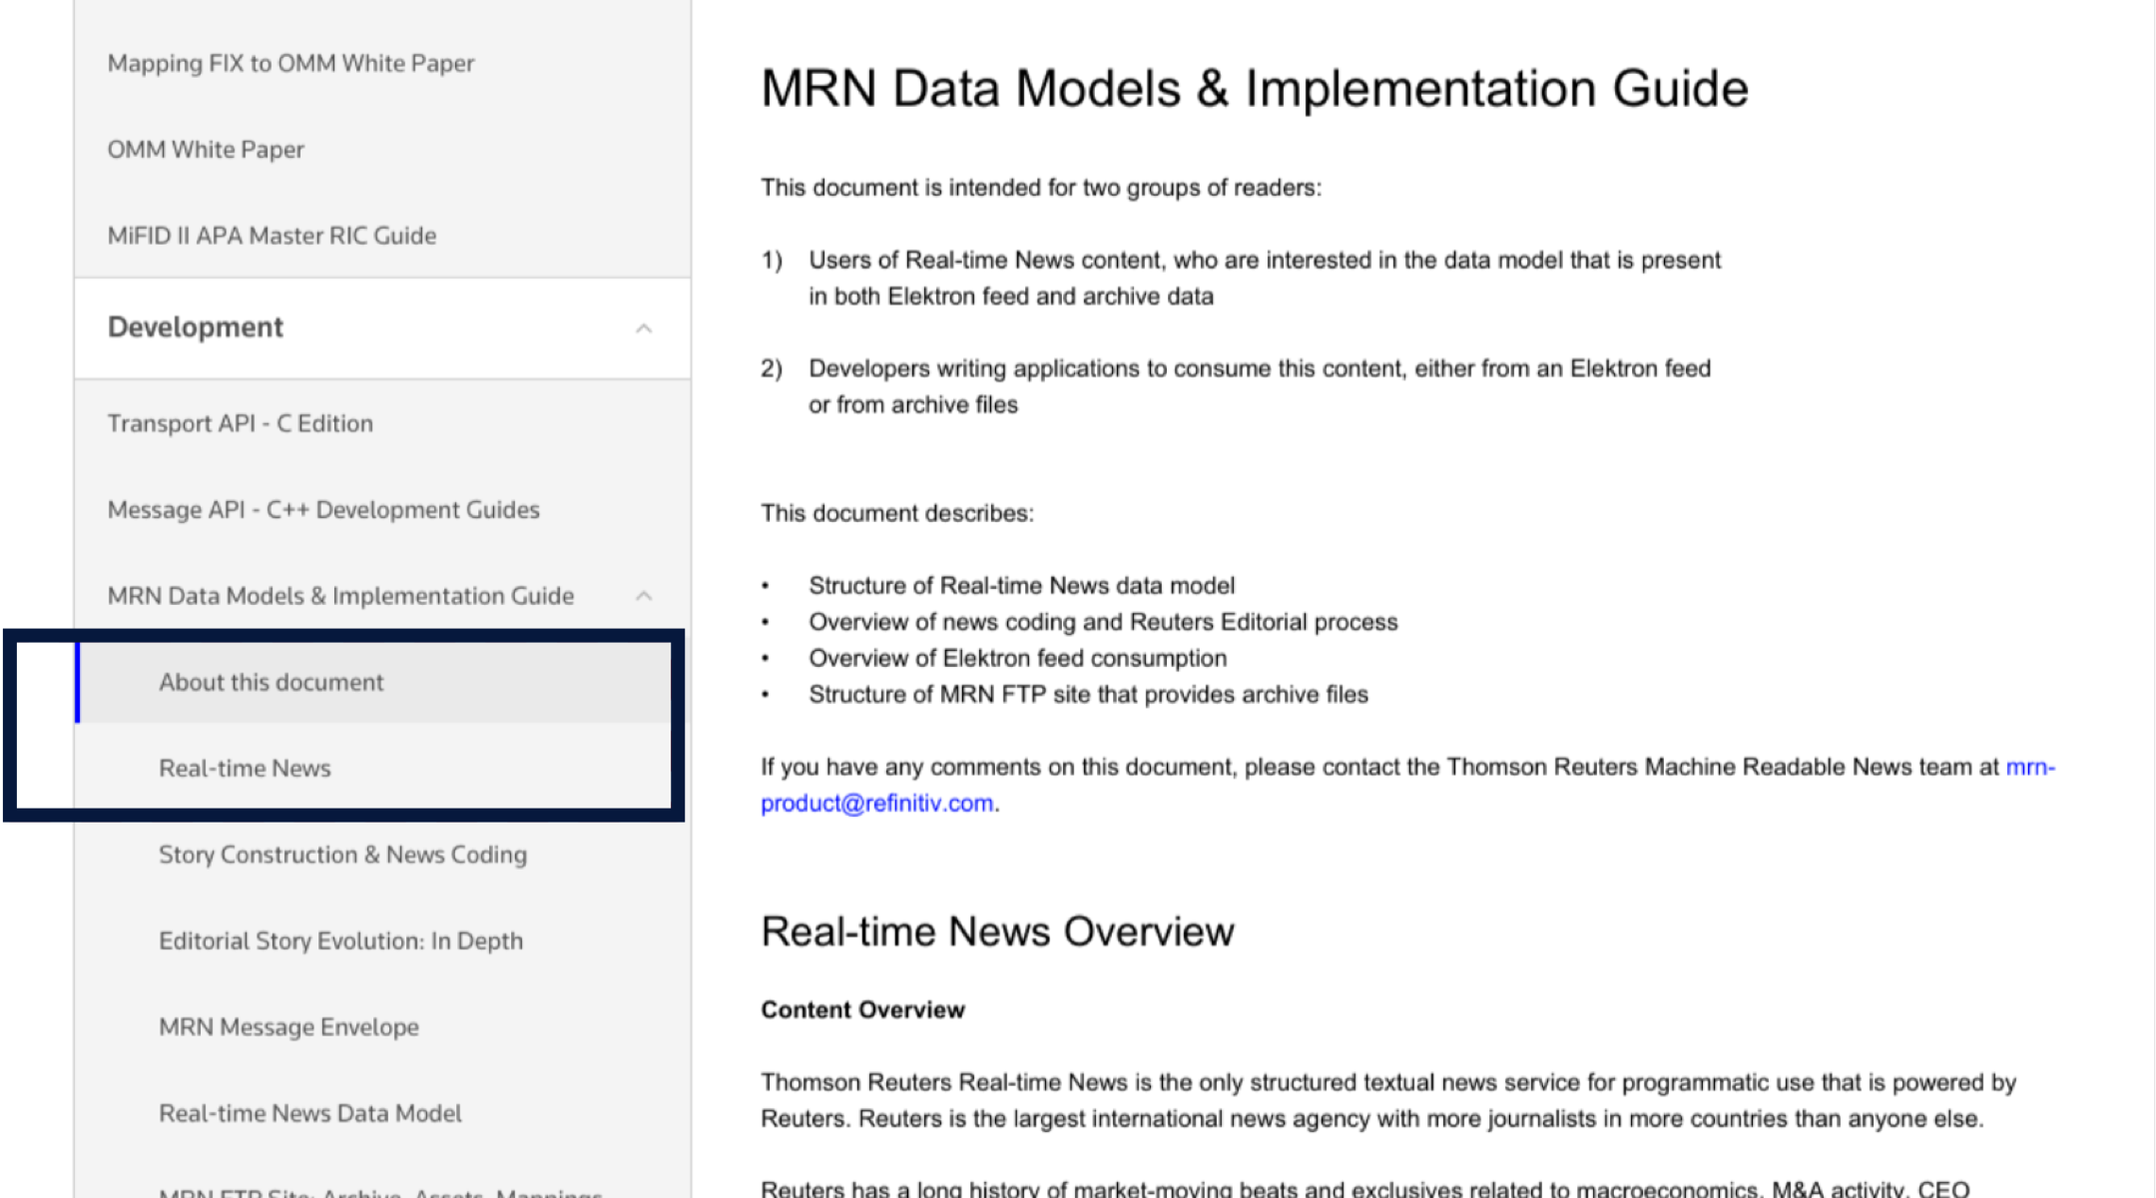This screenshot has height=1198, width=2156.
Task: Open MRN Message Envelope page
Action: (288, 1027)
